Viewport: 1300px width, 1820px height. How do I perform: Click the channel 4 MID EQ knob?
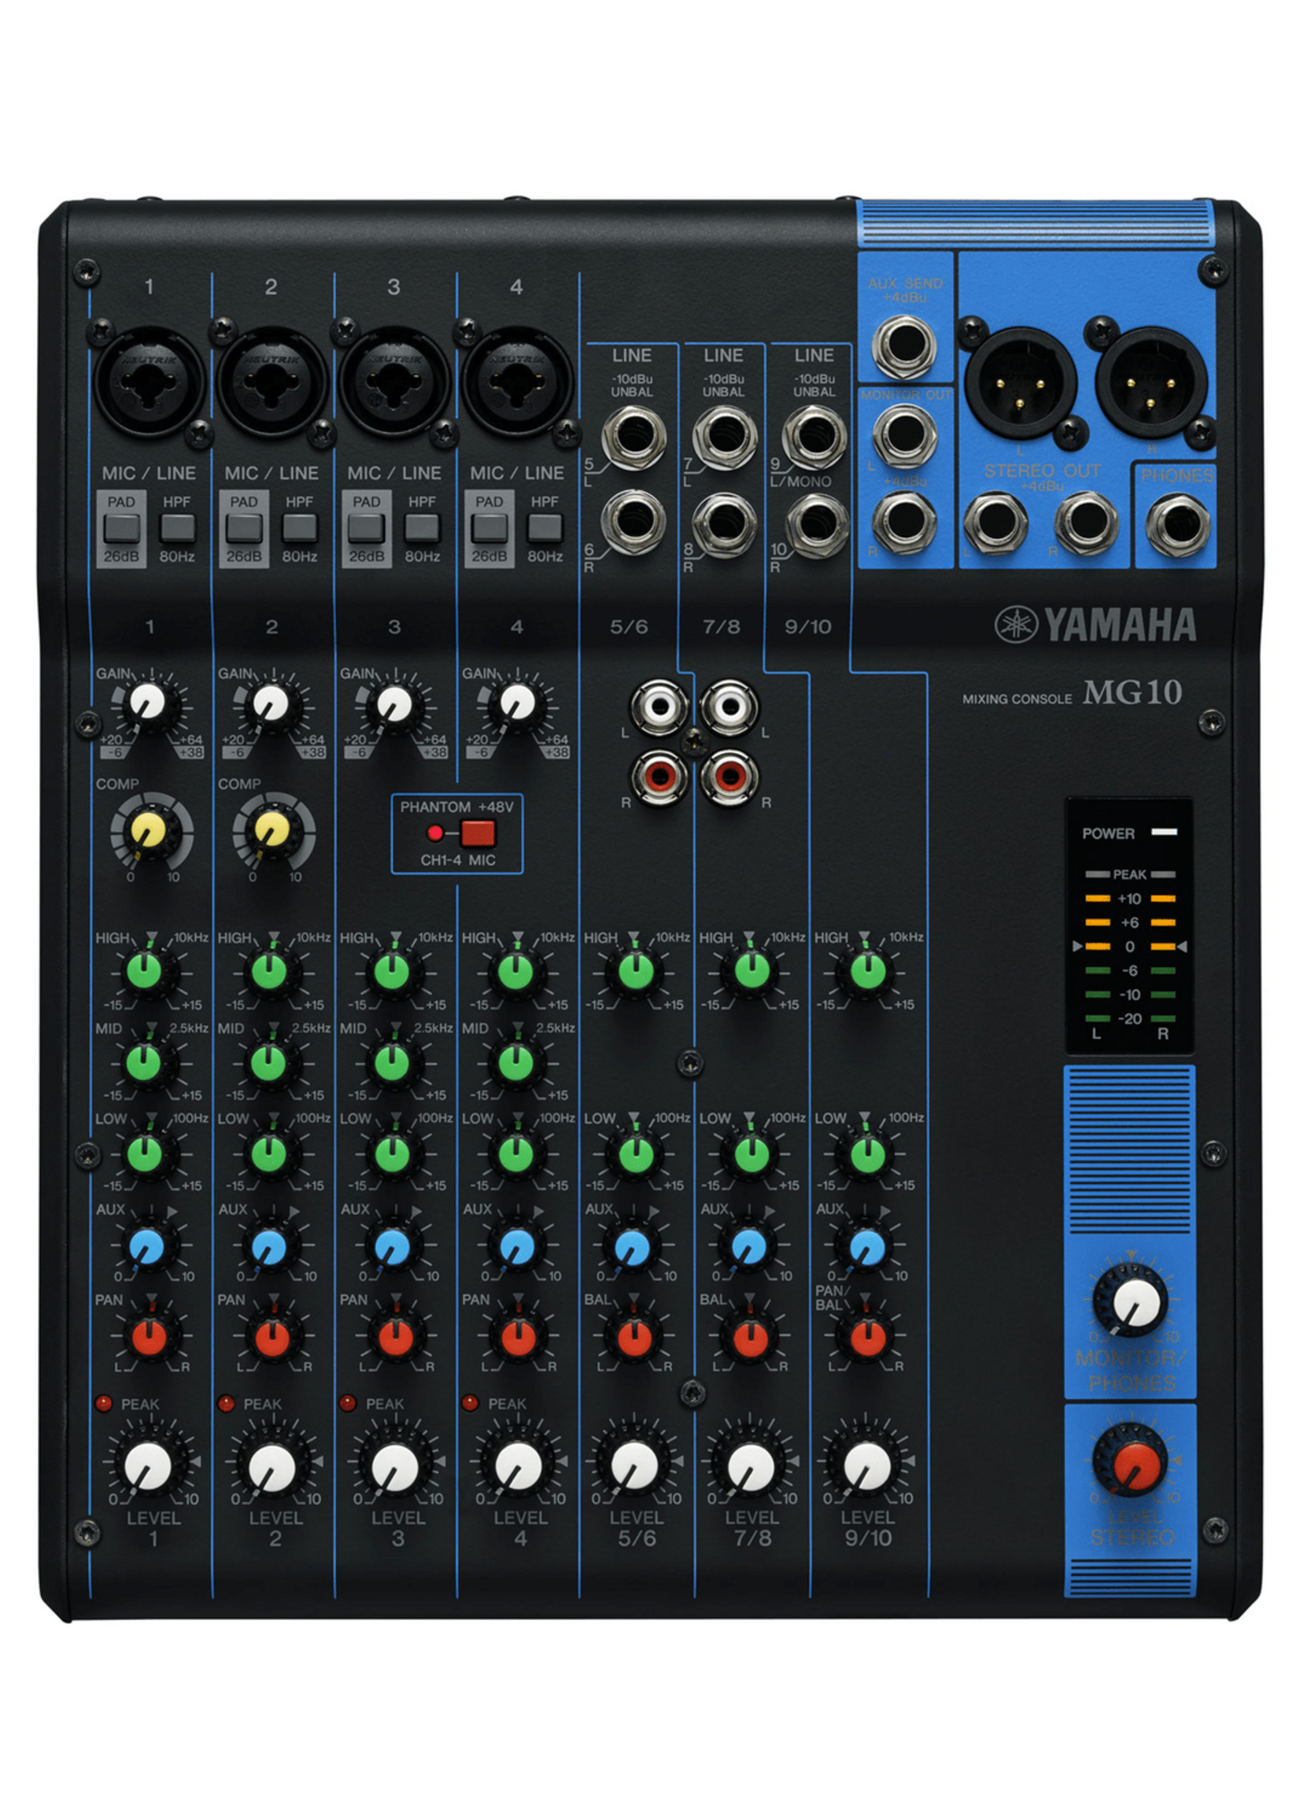[515, 1063]
